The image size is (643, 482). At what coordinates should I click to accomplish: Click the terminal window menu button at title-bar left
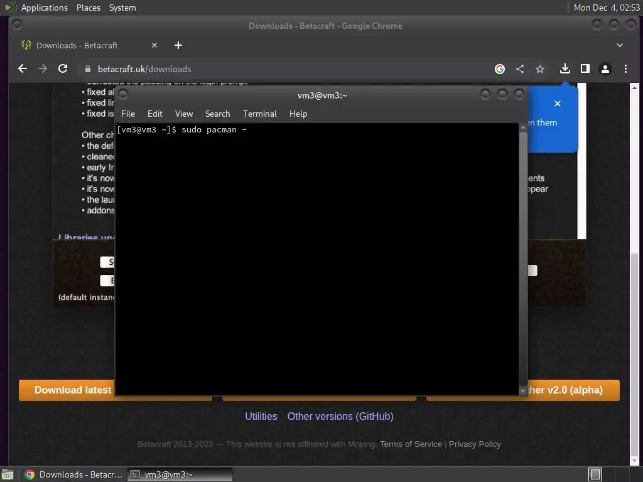click(x=123, y=95)
